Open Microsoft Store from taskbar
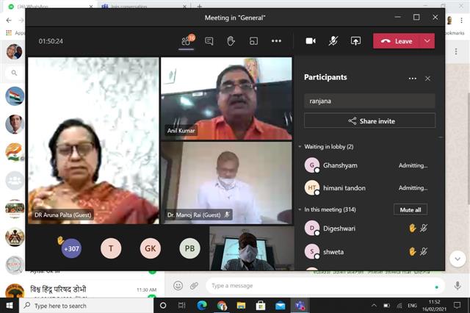470x313 pixels. pos(261,306)
